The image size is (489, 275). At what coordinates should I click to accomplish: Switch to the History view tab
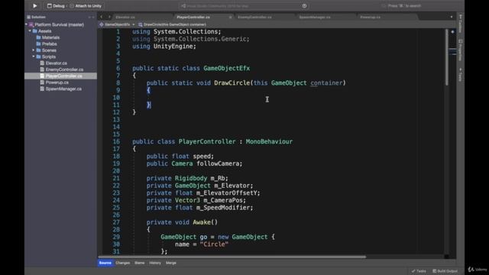click(x=155, y=263)
